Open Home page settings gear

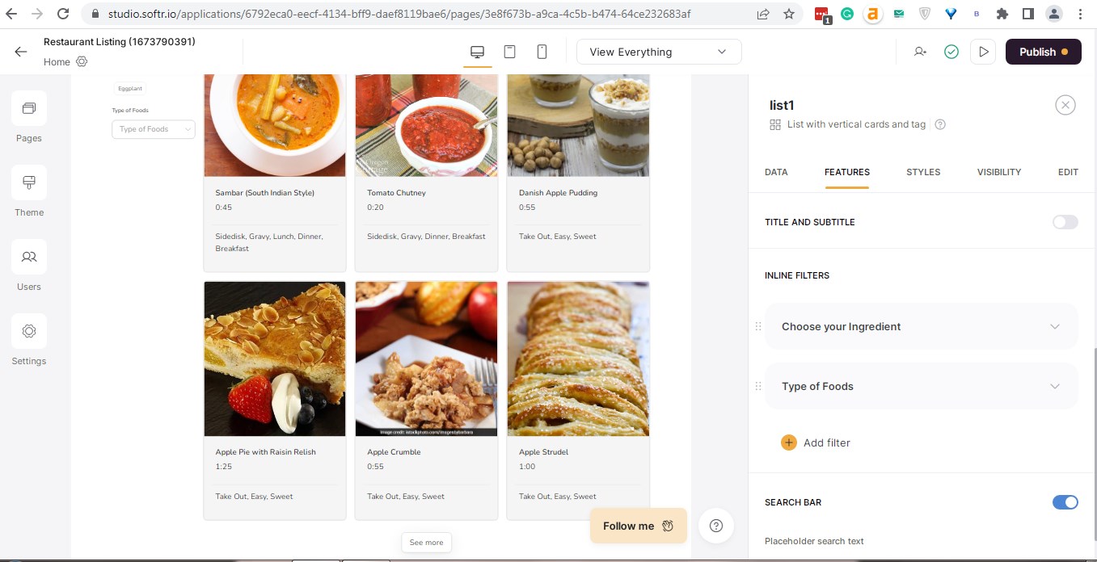click(82, 62)
